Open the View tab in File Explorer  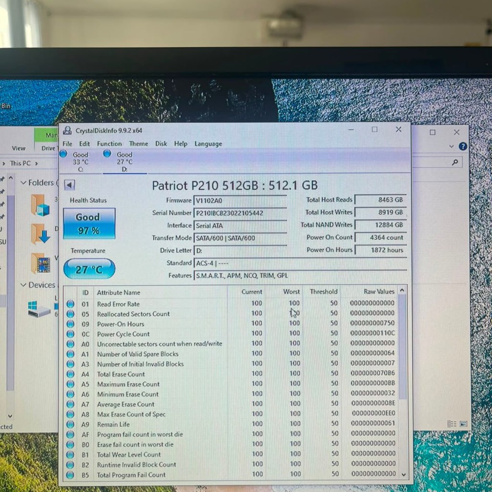click(x=19, y=148)
